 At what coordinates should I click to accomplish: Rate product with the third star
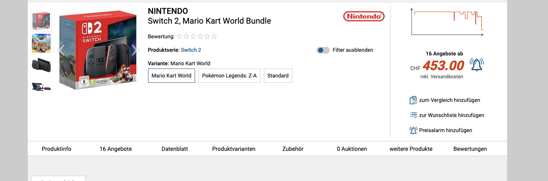193,36
